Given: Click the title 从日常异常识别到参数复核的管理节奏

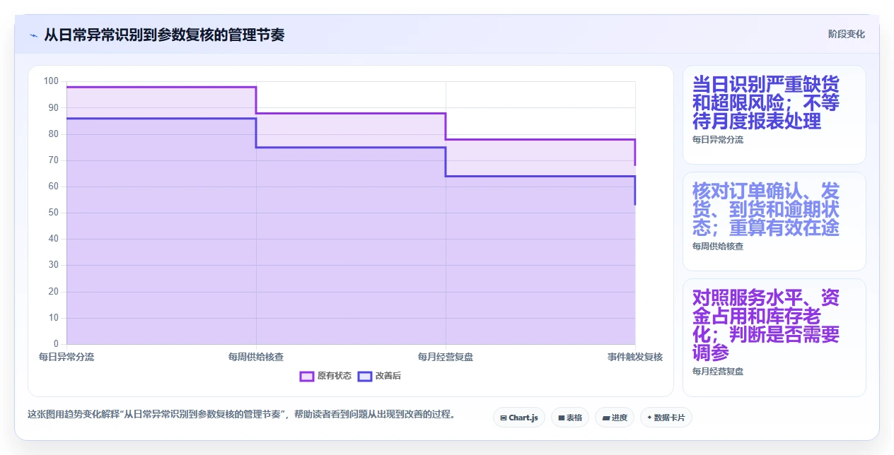Looking at the screenshot, I should 164,35.
